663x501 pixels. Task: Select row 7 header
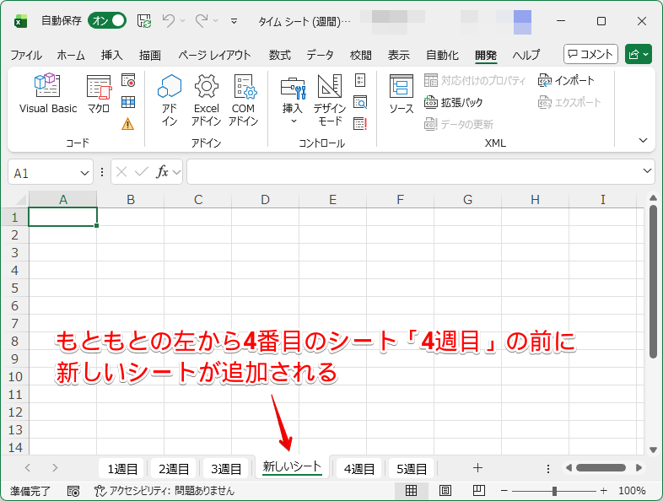pos(15,323)
